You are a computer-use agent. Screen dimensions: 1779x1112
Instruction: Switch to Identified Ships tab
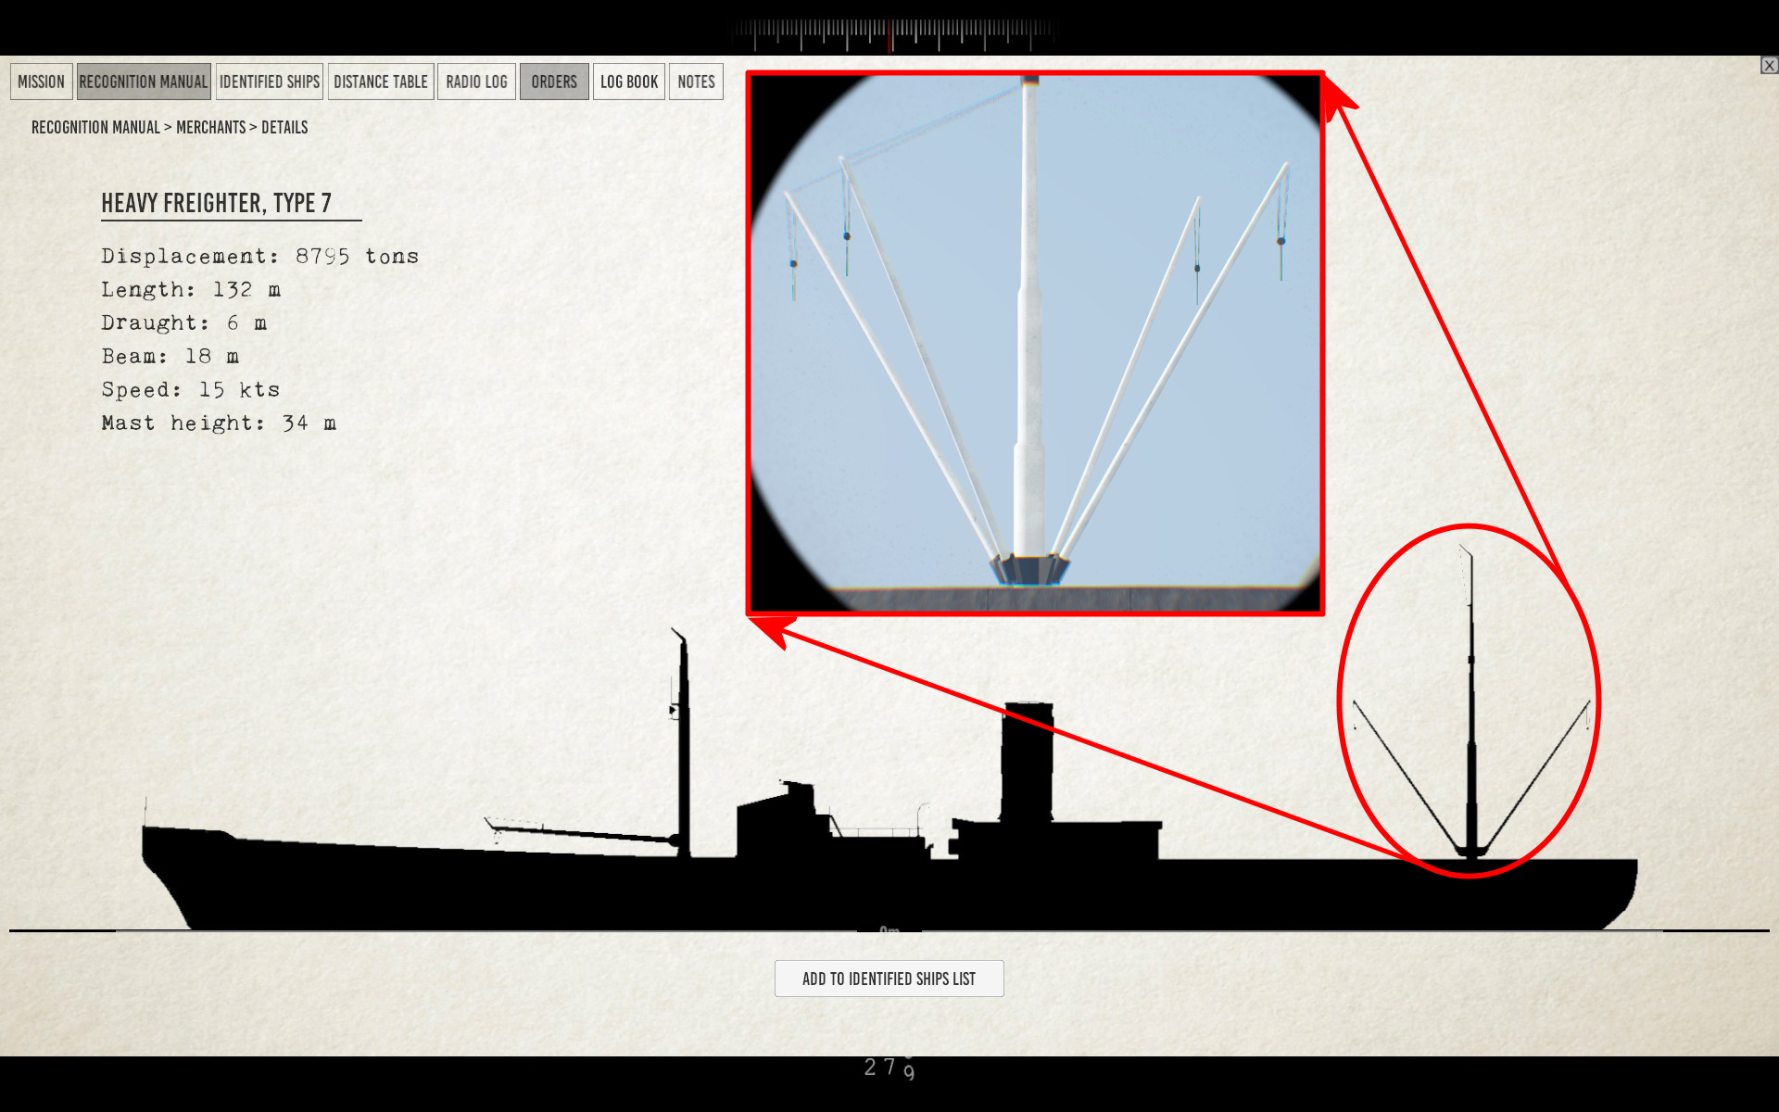269,82
